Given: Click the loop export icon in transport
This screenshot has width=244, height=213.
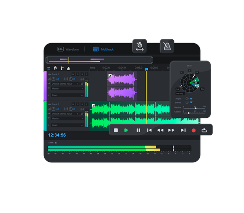Looking at the screenshot, I should click(204, 130).
